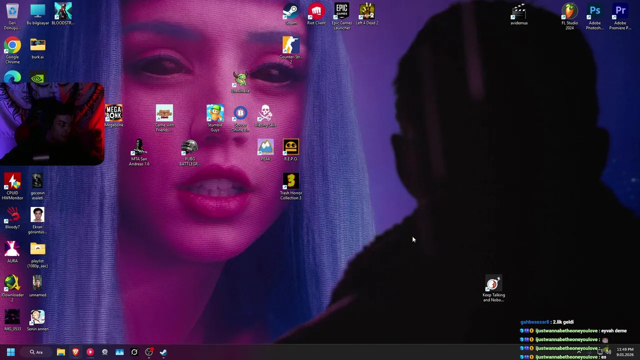This screenshot has height=360, width=640.
Task: Launch FL Studio 2024 from the desktop
Action: coord(569,16)
